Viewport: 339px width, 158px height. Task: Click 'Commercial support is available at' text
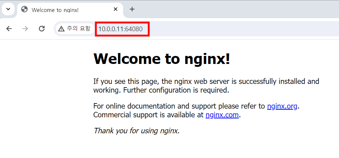[148, 115]
